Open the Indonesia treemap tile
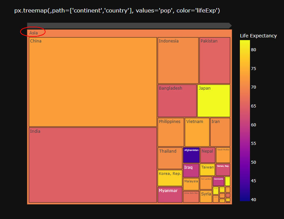The width and height of the screenshot is (284, 219). (x=178, y=61)
